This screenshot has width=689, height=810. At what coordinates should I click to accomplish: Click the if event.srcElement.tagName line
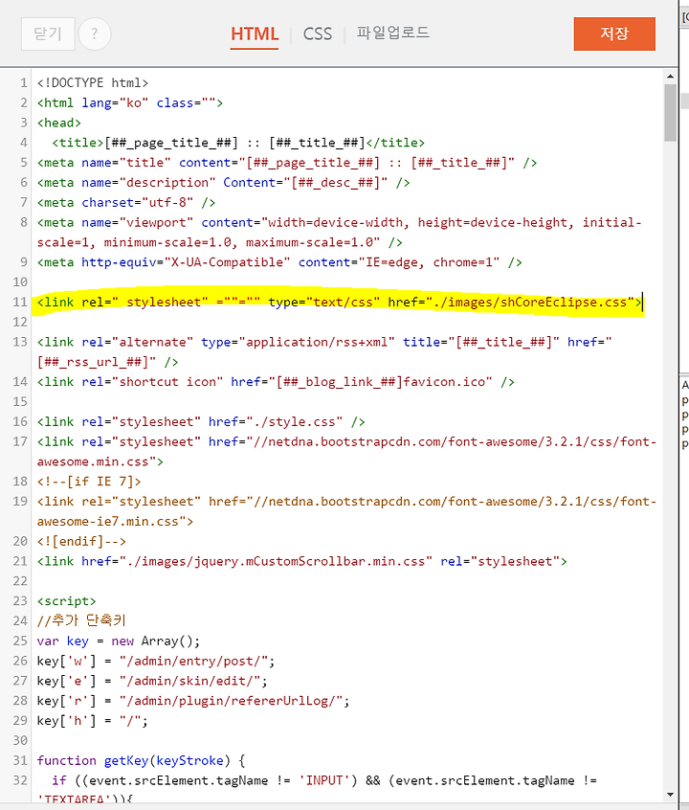tap(317, 789)
